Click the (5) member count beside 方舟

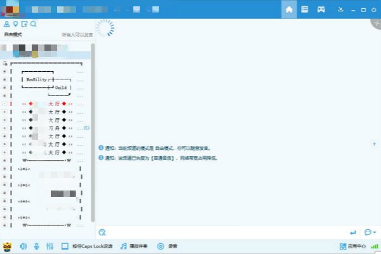[86, 128]
